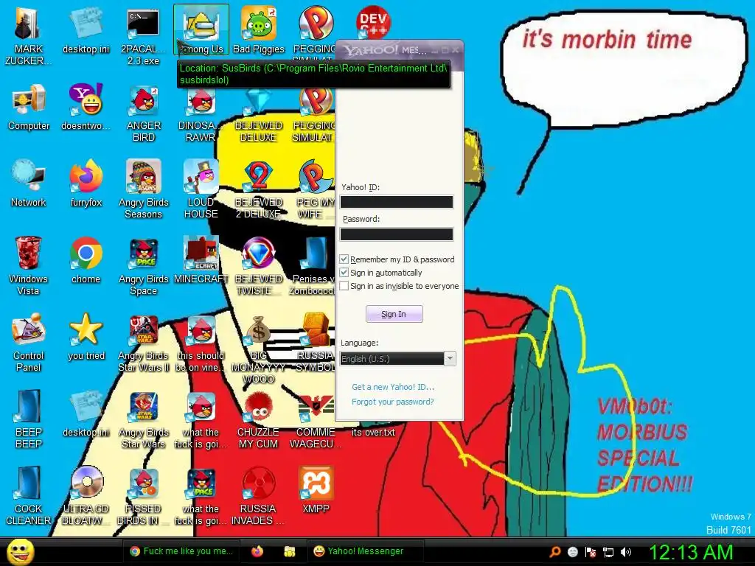The image size is (755, 566).
Task: Focus the Password field
Action: coord(396,234)
